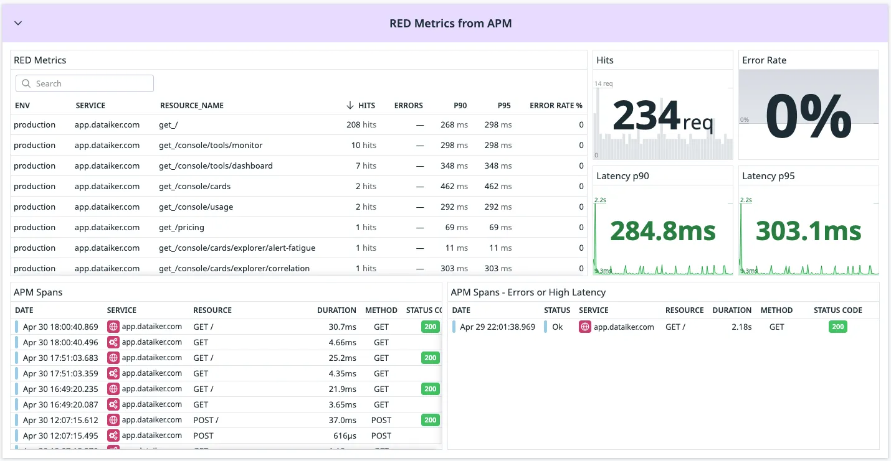Viewport: 891px width, 461px height.
Task: Click service icon in Errors or High Latency row
Action: 585,327
